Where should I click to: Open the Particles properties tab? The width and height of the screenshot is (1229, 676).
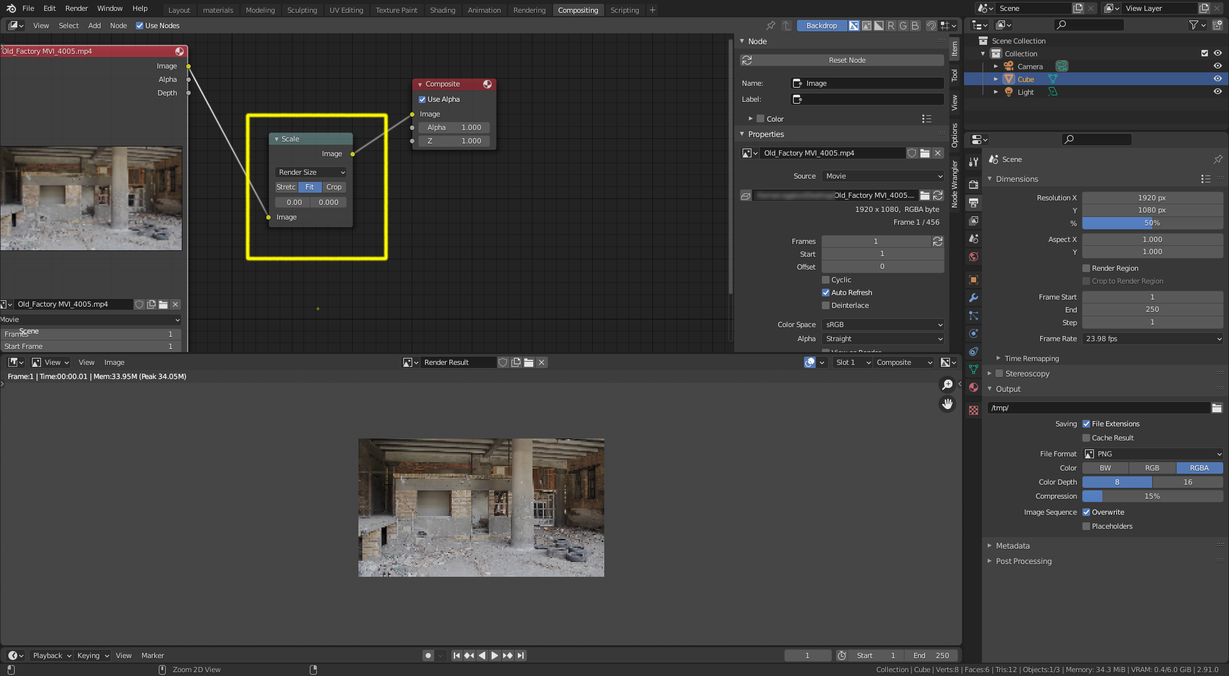974,316
